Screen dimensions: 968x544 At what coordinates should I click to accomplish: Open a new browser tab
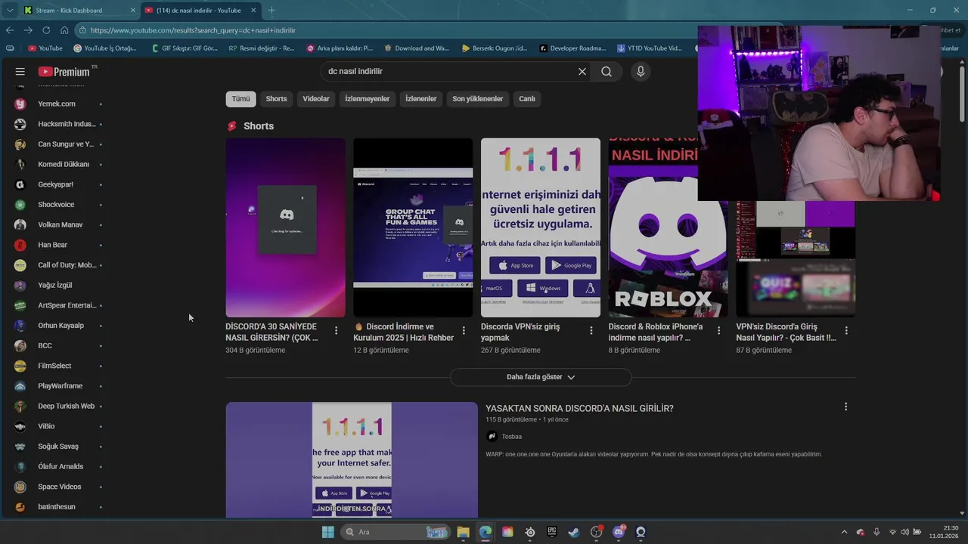click(x=271, y=11)
